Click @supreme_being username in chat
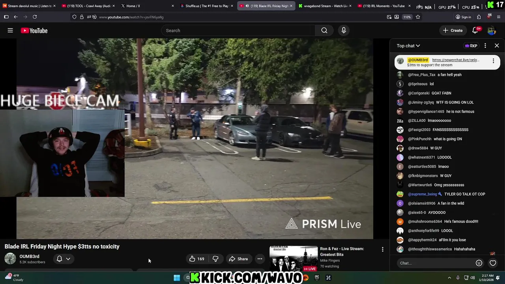 (423, 194)
